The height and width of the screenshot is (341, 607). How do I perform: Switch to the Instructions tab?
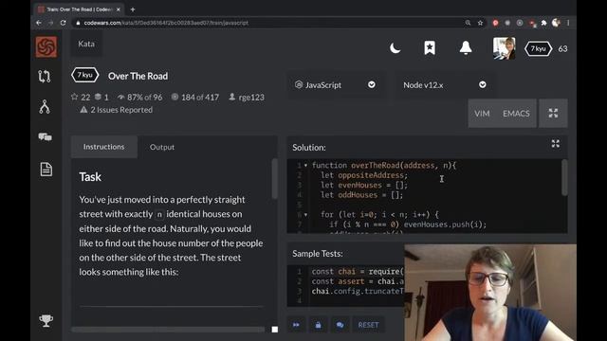pos(103,147)
